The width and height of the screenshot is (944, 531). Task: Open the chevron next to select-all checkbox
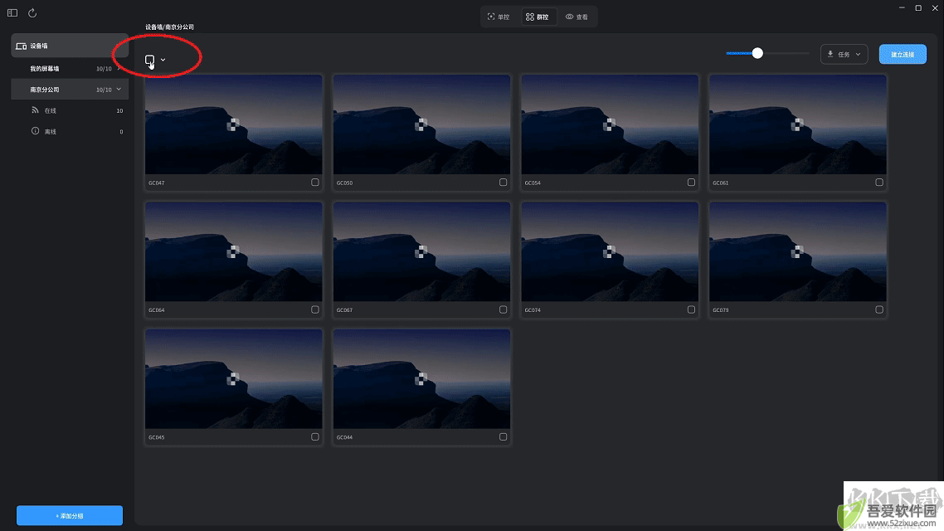pyautogui.click(x=163, y=60)
